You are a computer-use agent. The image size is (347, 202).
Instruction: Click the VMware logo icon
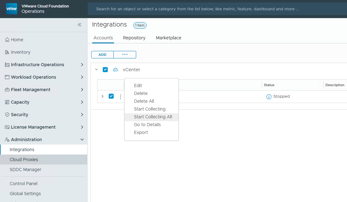12,9
